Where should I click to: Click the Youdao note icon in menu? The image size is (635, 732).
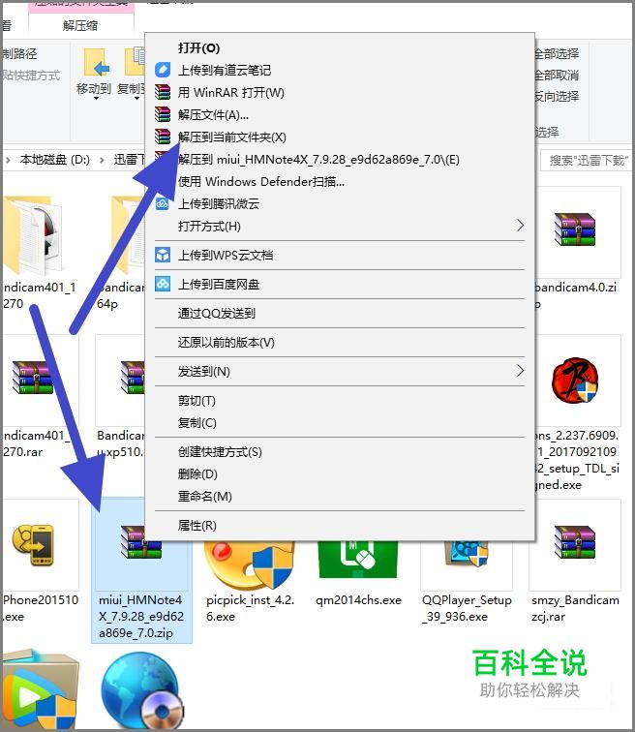click(163, 70)
